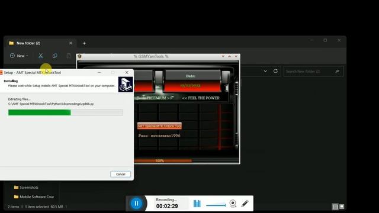This screenshot has width=379, height=213.
Task: Click the Search New folder (2) field
Action: (x=313, y=72)
